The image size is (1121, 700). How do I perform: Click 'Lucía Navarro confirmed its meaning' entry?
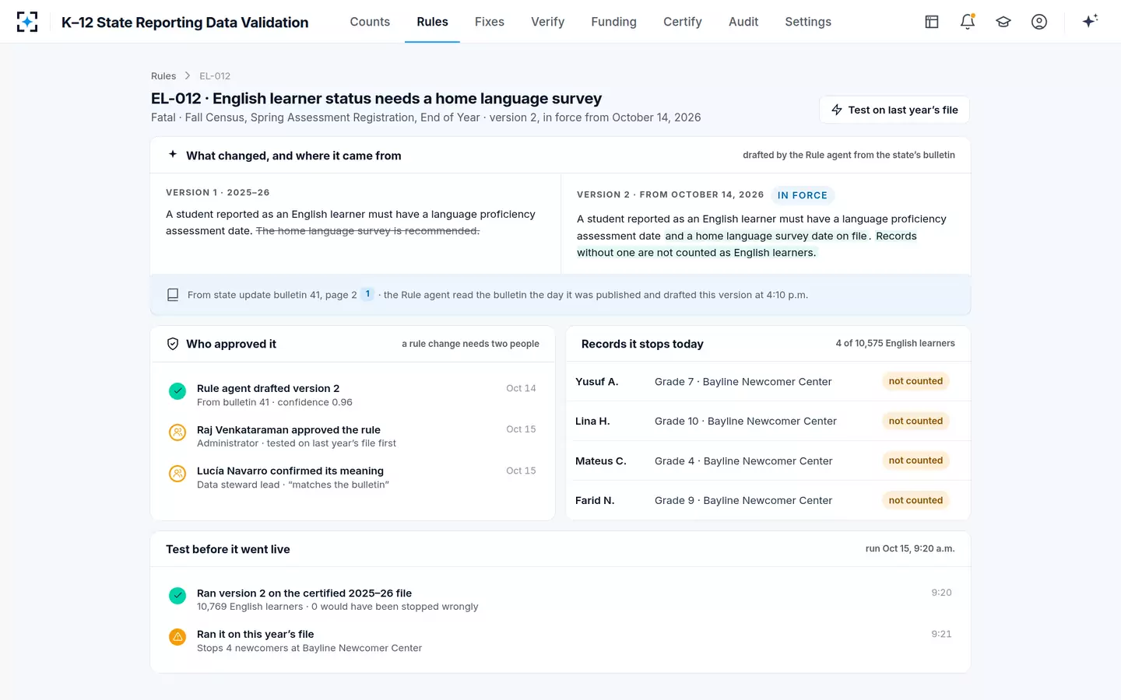coord(353,477)
